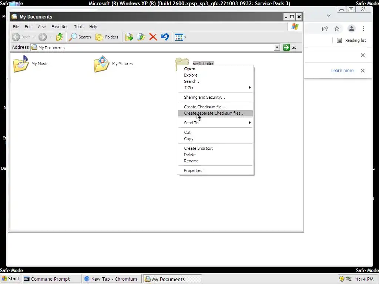
Task: Click the Windows logo throbber icon
Action: tap(295, 27)
